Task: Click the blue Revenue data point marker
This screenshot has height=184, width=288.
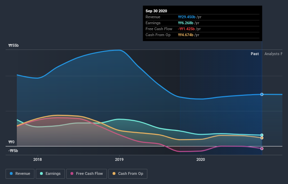Action: [x=262, y=94]
